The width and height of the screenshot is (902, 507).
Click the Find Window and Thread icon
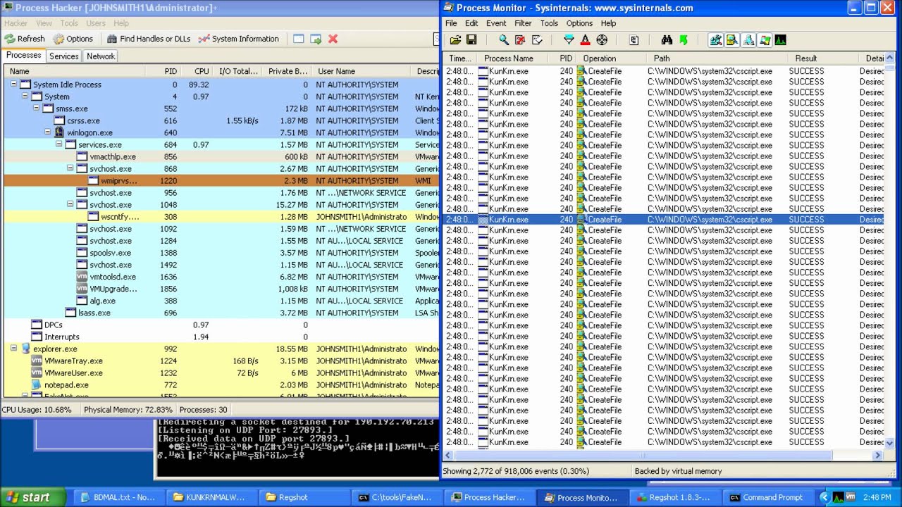coord(316,39)
